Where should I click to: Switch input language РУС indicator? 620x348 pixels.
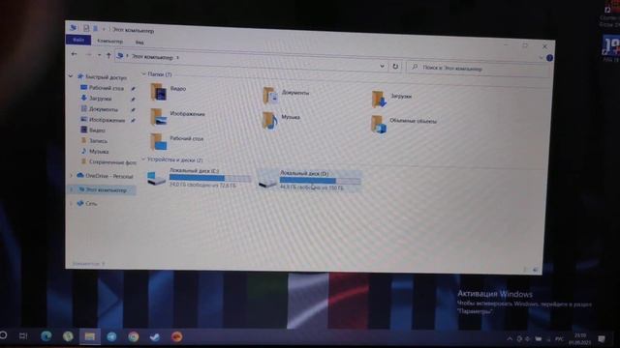point(559,339)
